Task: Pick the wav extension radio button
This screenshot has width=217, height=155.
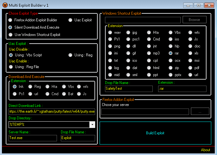Action: coord(110,32)
